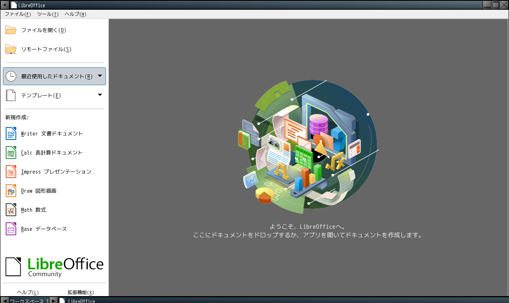
Task: Click the Draw drawing icon
Action: [11, 191]
